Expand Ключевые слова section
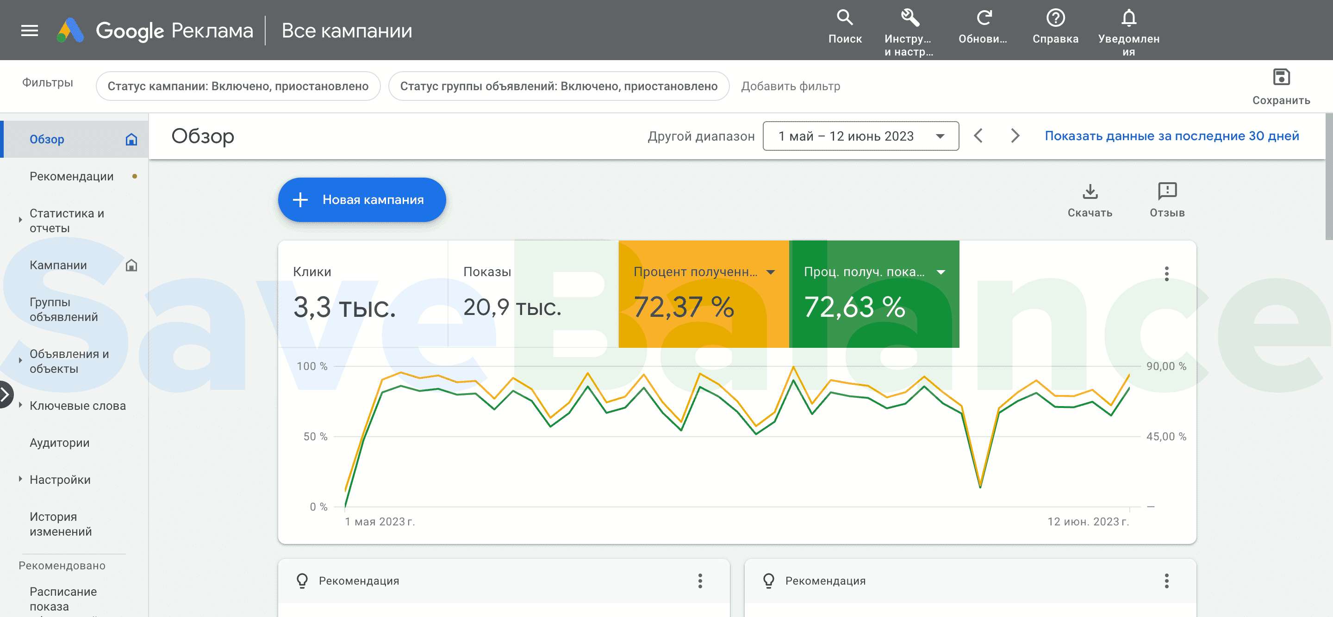This screenshot has height=617, width=1333. (x=20, y=405)
